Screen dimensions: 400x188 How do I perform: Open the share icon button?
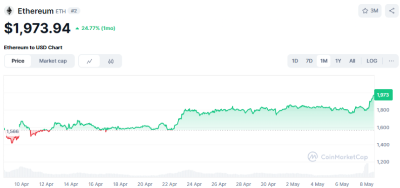click(x=392, y=11)
